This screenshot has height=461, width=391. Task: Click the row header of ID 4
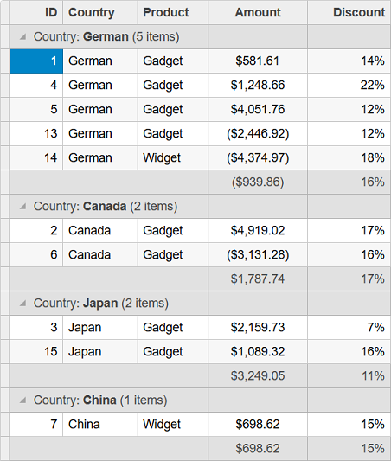click(x=4, y=86)
